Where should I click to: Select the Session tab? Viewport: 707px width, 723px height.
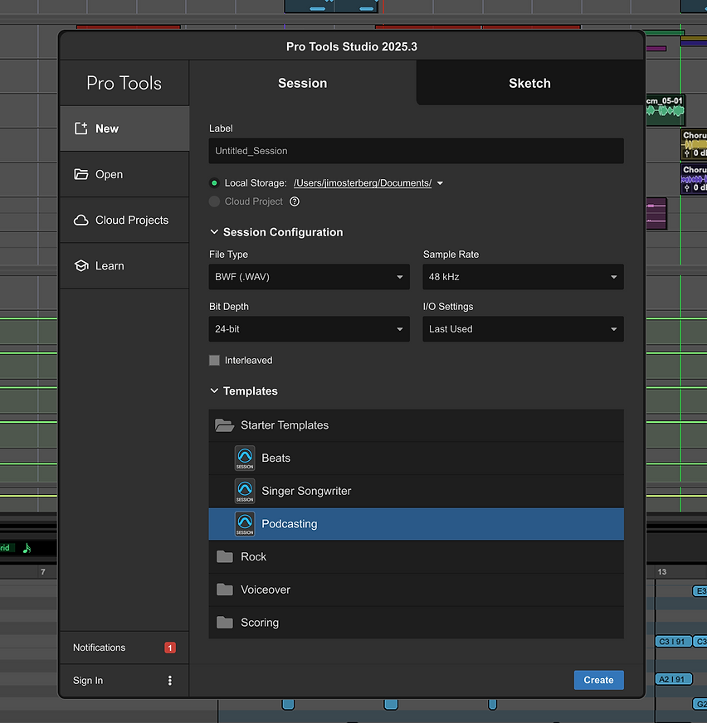[302, 83]
